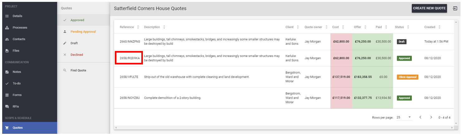Switch to the Pending Approval filter
This screenshot has width=463, height=135.
click(x=83, y=32)
